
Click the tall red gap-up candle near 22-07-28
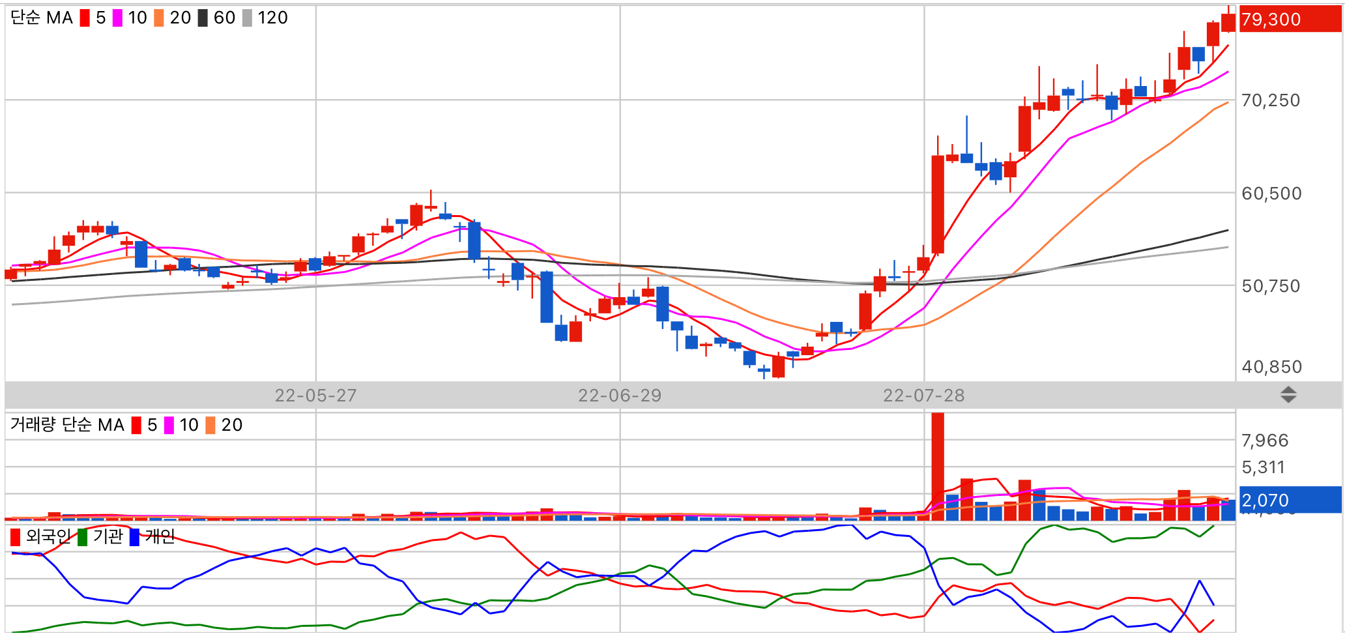point(938,205)
